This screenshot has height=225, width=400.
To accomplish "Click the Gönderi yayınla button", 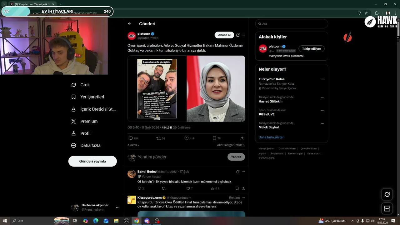I will 92,161.
